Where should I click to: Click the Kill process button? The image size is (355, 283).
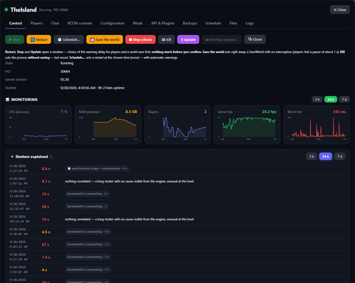[x=166, y=40]
